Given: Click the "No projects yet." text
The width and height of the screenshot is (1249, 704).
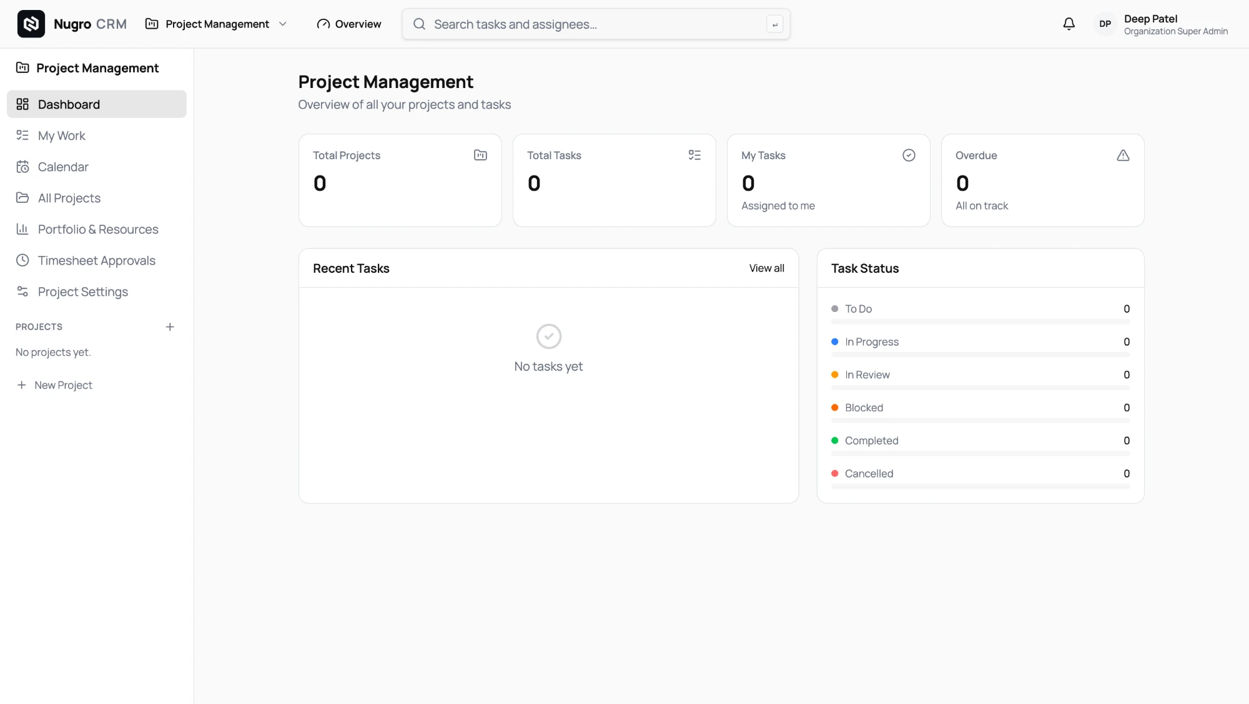Looking at the screenshot, I should (53, 352).
